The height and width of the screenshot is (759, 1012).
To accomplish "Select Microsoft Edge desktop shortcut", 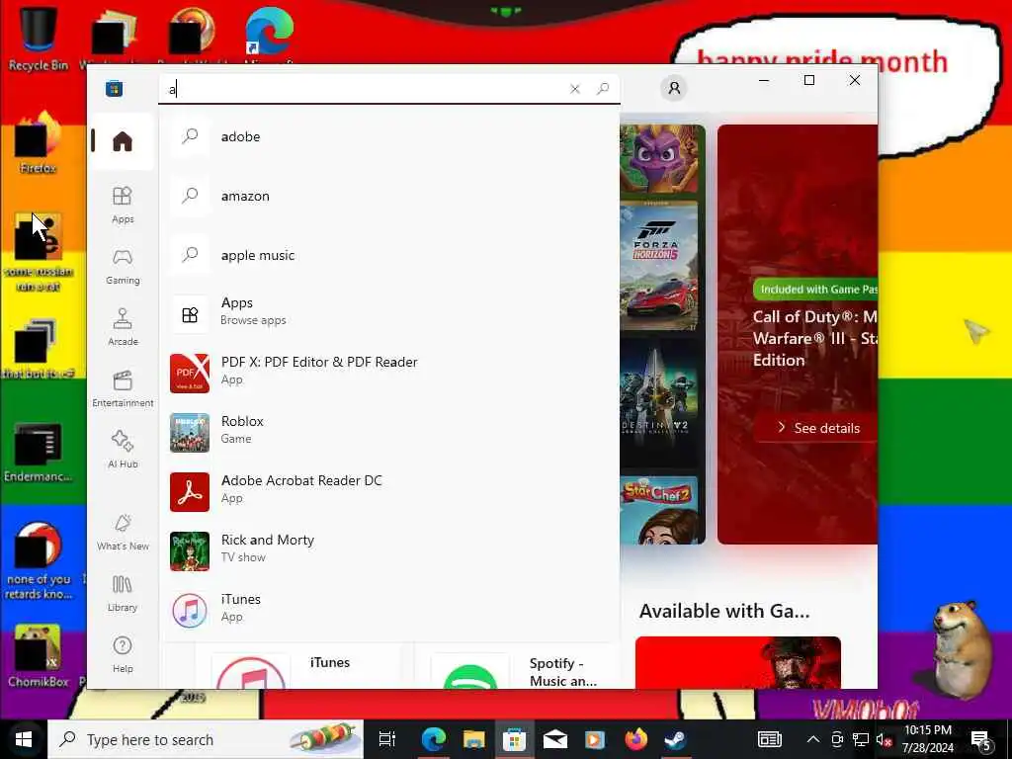I will [x=269, y=36].
